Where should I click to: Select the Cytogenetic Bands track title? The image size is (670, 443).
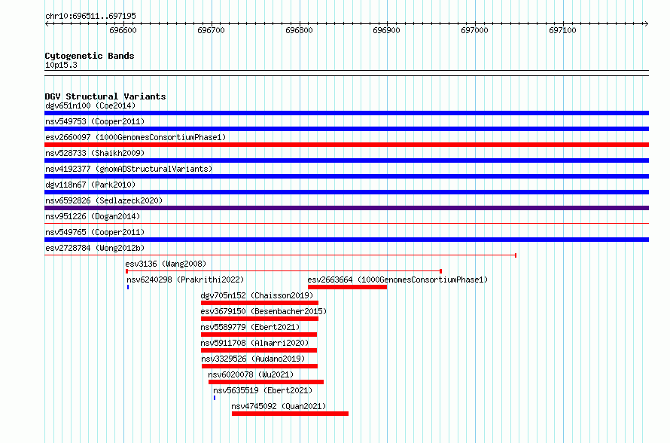90,56
